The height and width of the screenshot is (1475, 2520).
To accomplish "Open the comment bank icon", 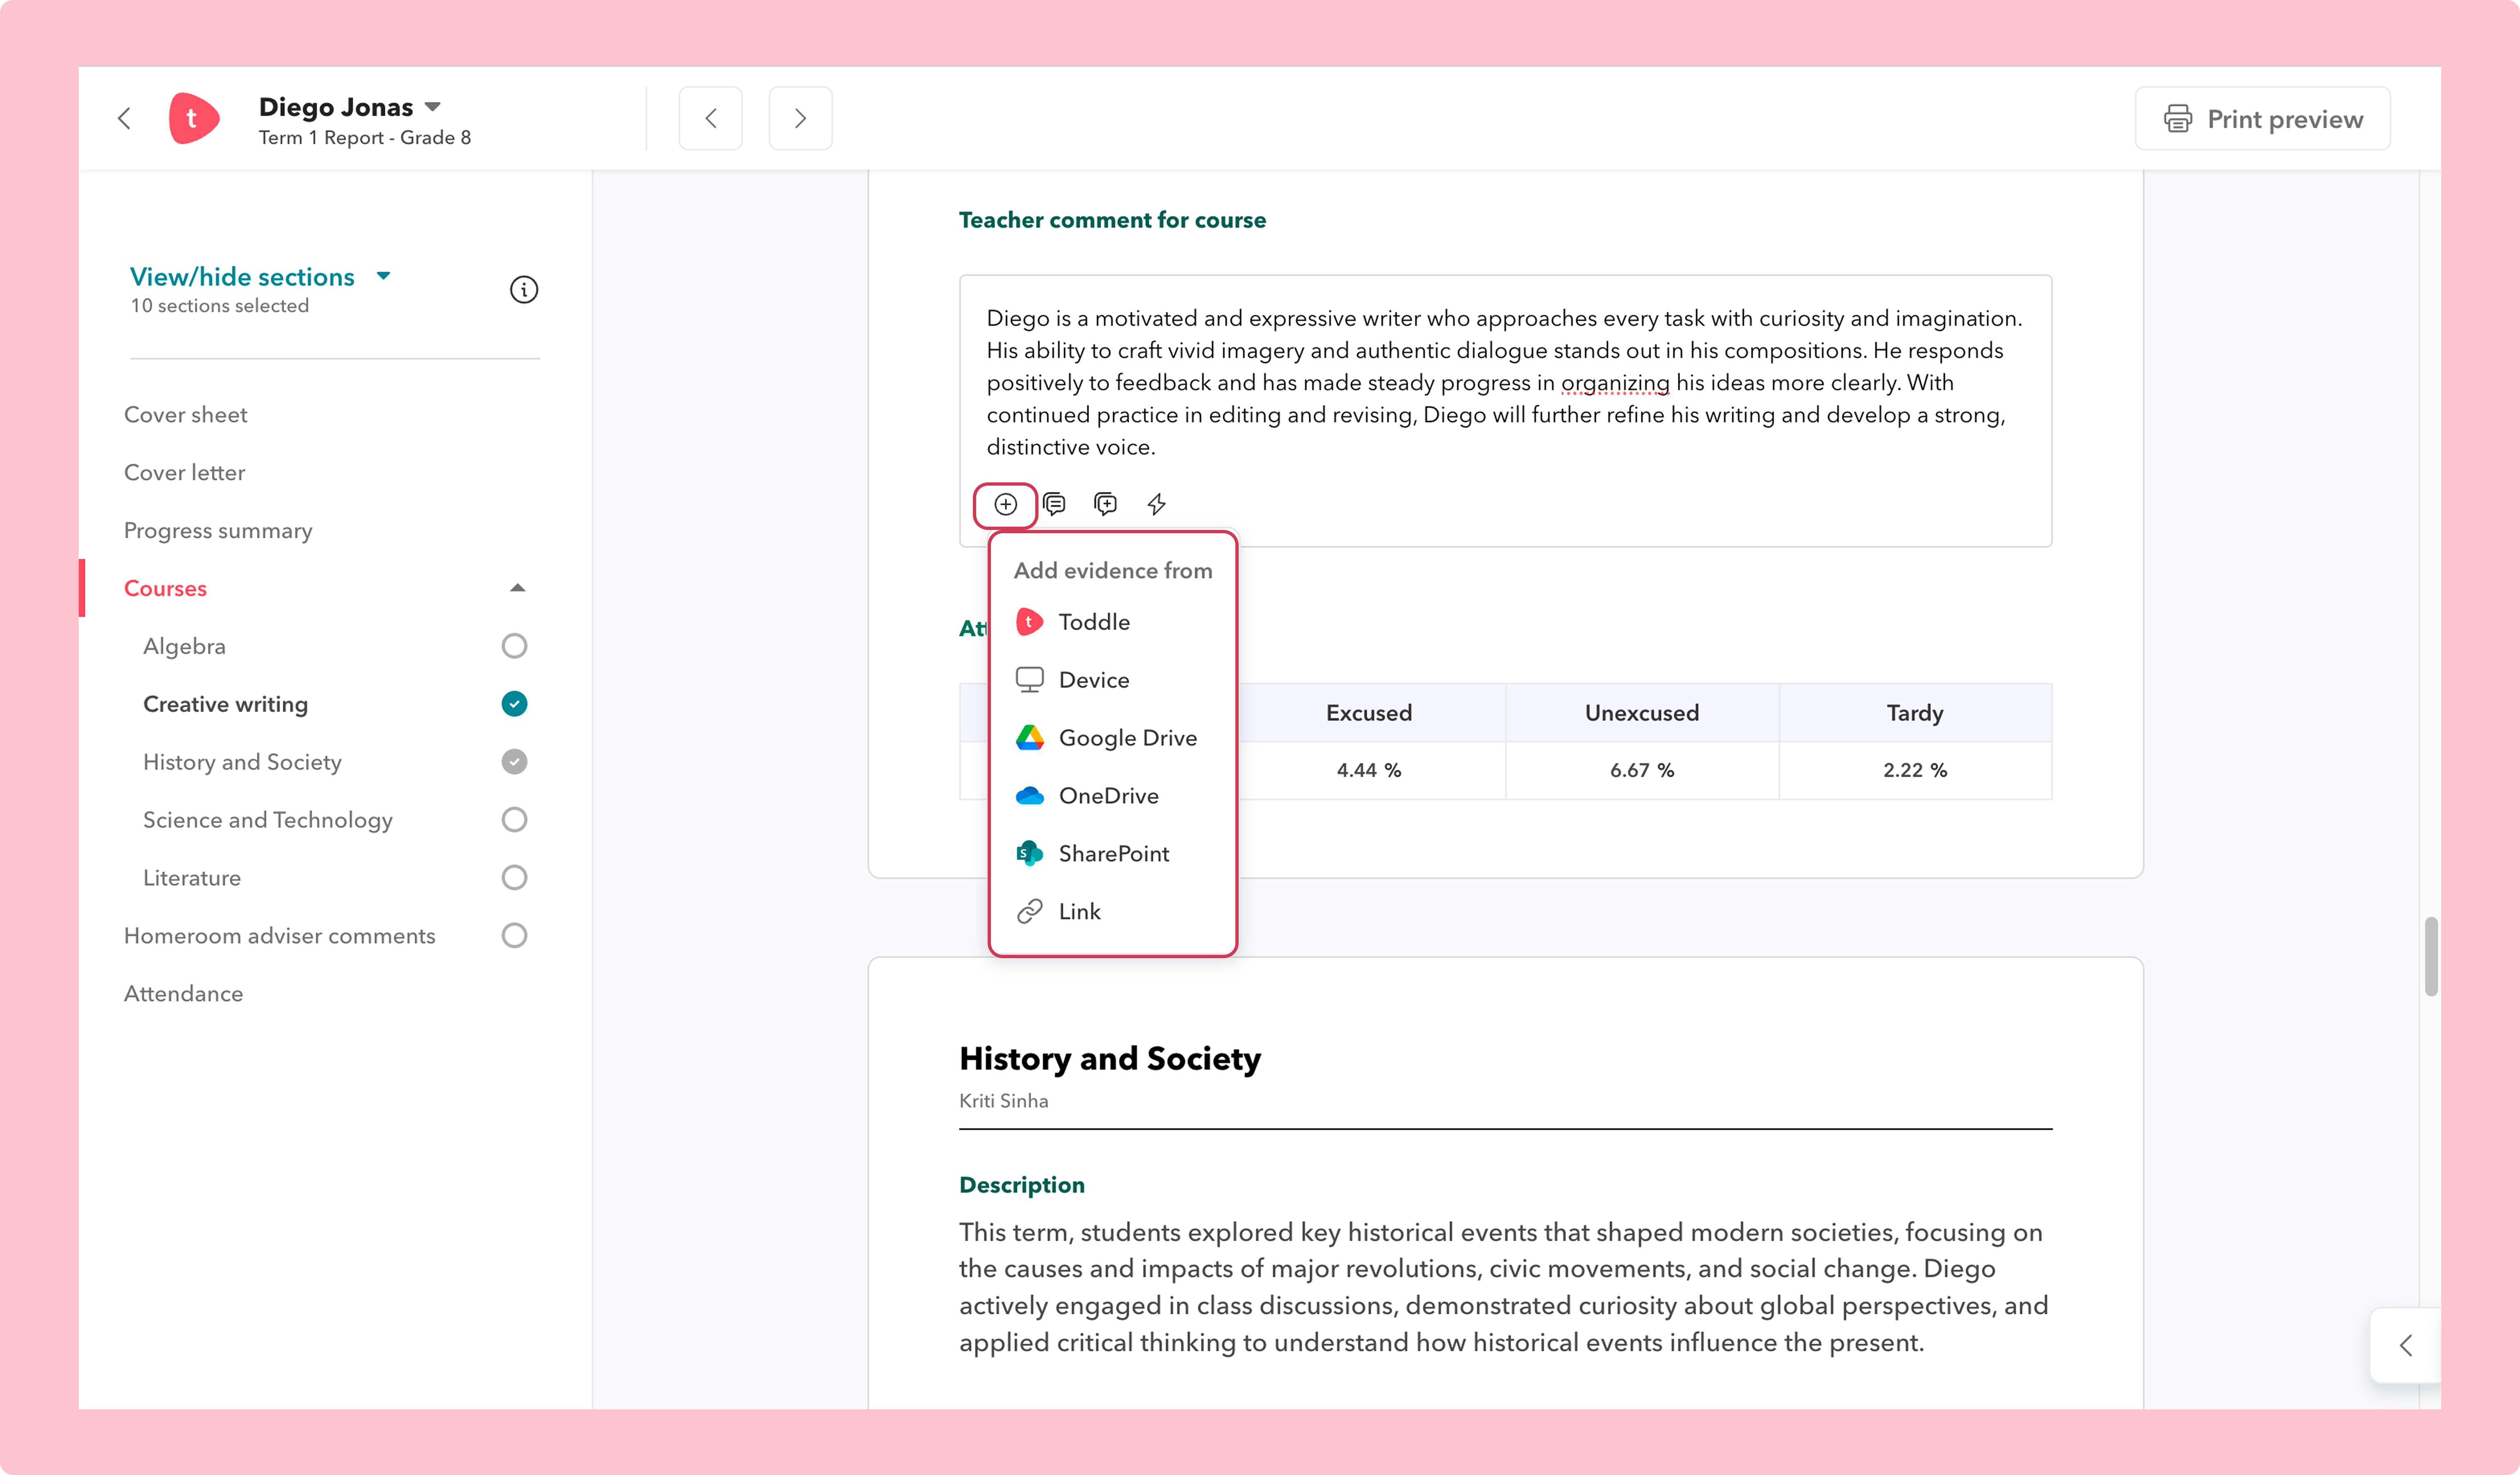I will point(1055,504).
